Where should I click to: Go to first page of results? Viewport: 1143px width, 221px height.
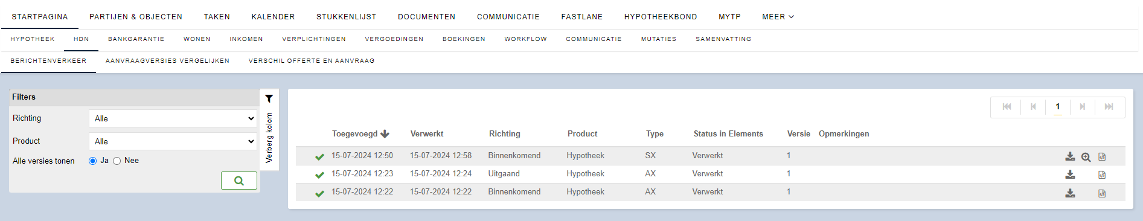pyautogui.click(x=1007, y=107)
